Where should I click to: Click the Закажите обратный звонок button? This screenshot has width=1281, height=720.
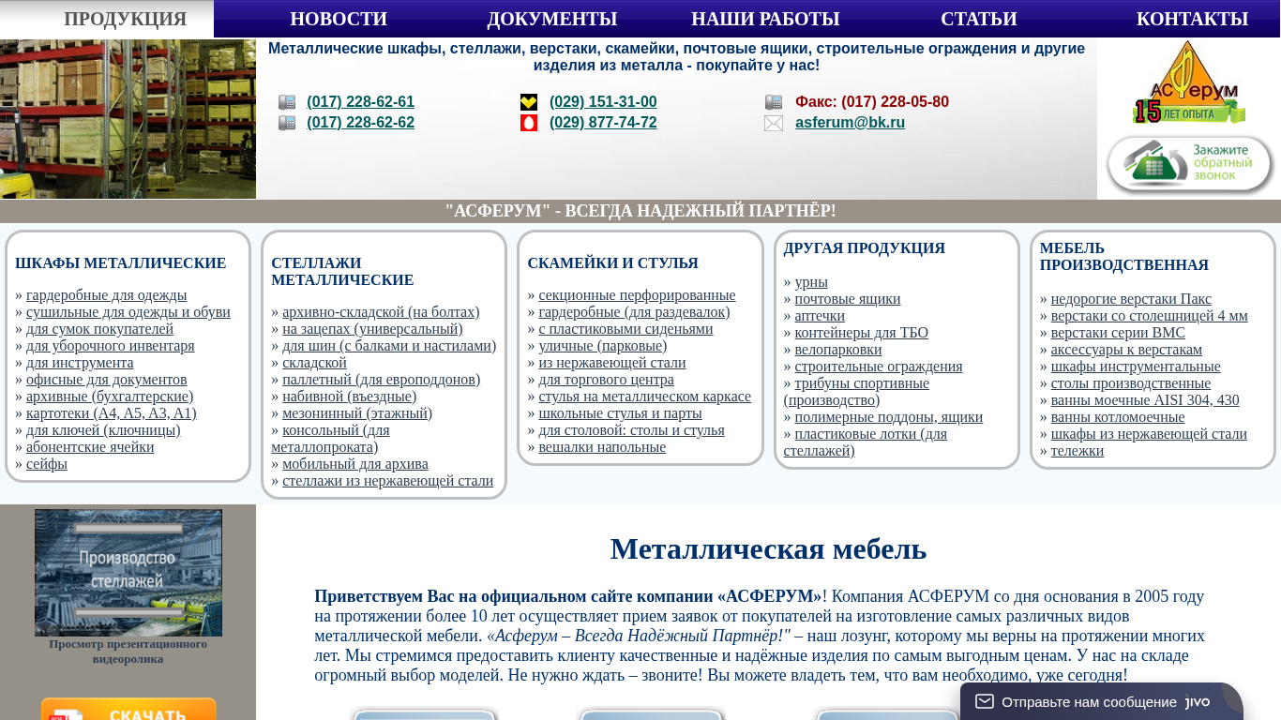1189,165
